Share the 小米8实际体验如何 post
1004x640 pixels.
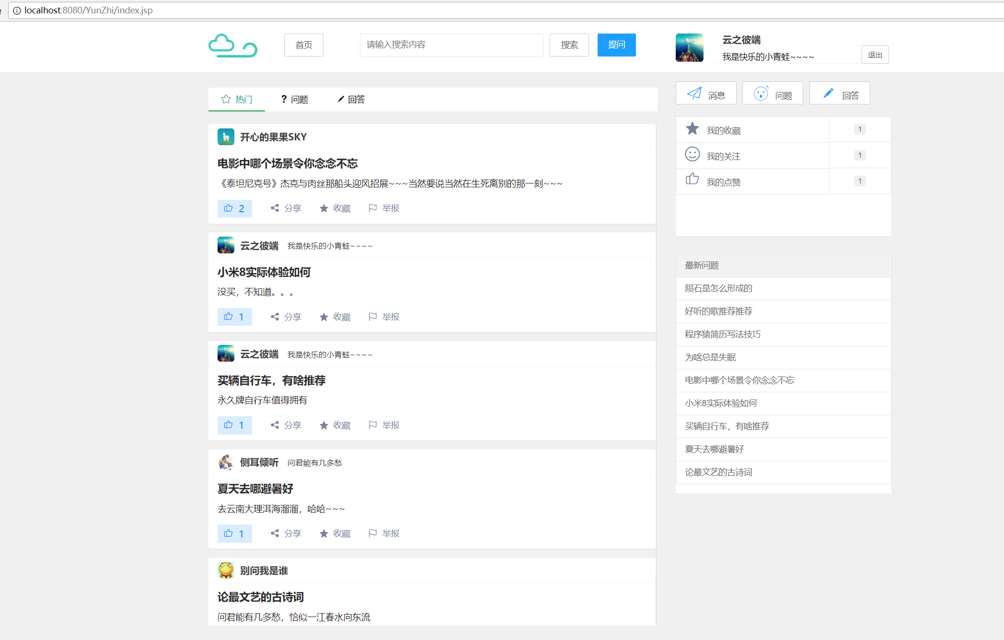pos(286,317)
